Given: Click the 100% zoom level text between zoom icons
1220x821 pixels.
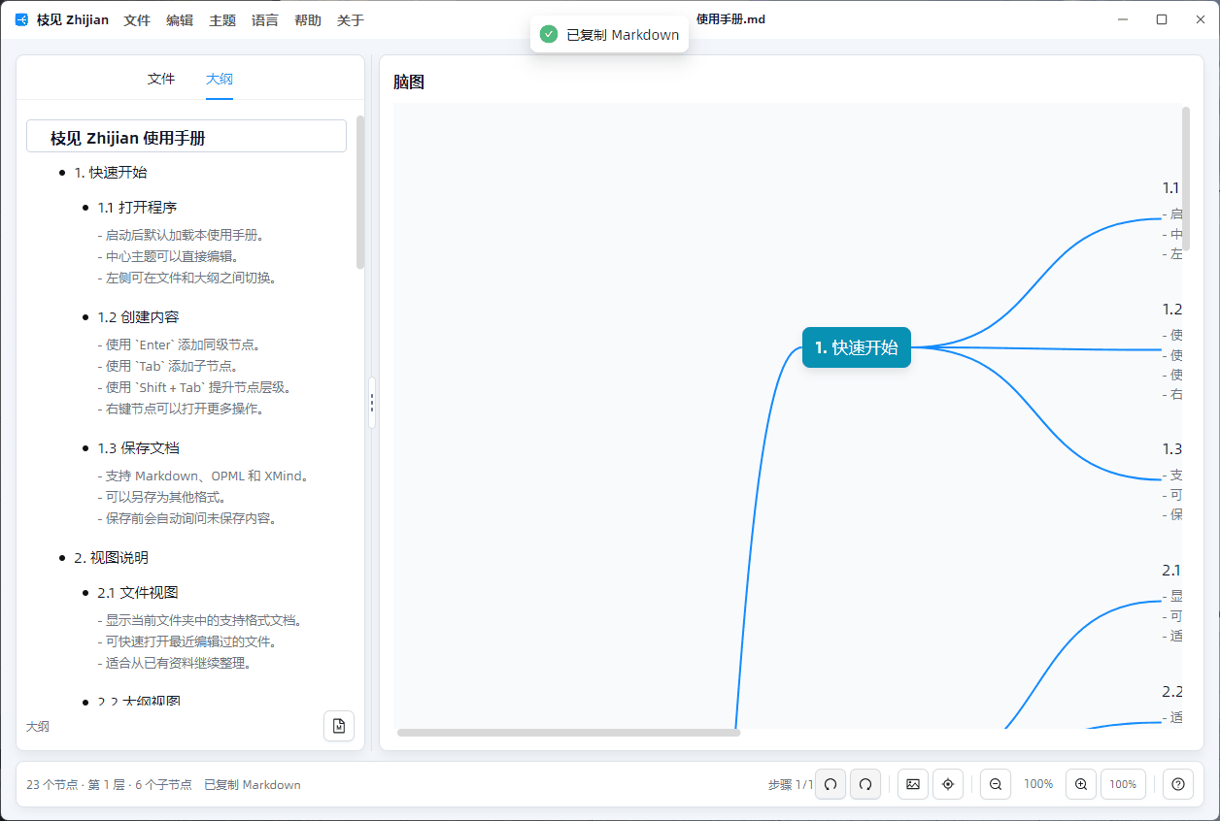Looking at the screenshot, I should pos(1038,784).
